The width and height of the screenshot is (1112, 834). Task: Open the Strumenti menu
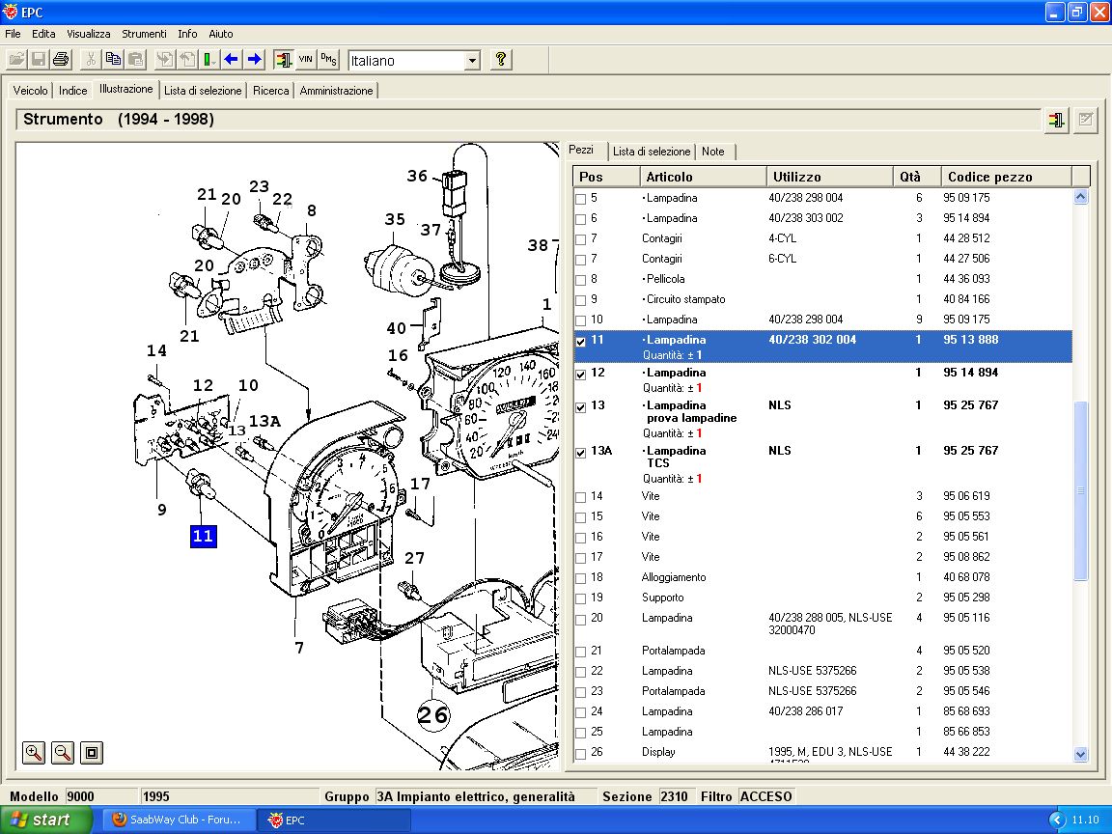(x=144, y=34)
